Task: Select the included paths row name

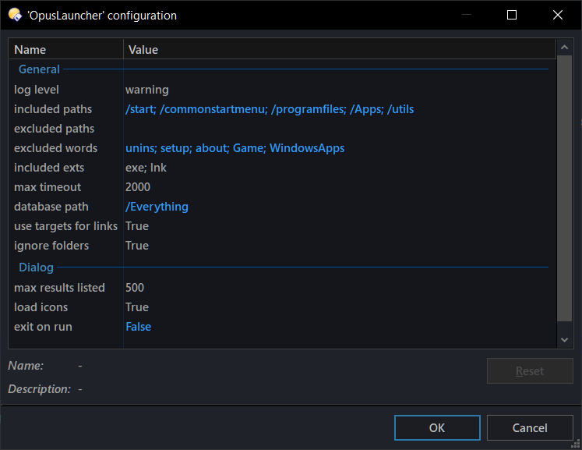Action: [x=53, y=109]
